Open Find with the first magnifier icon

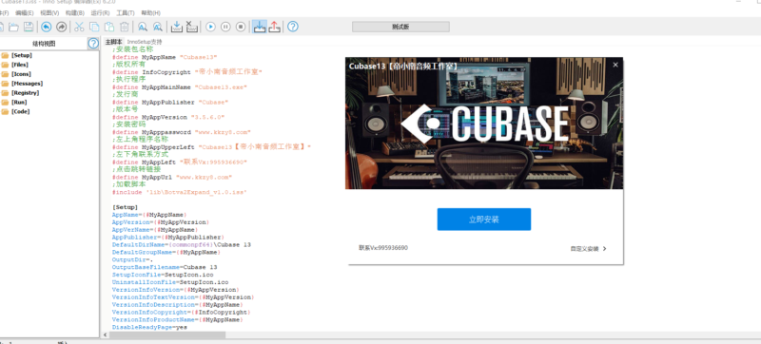coord(142,27)
